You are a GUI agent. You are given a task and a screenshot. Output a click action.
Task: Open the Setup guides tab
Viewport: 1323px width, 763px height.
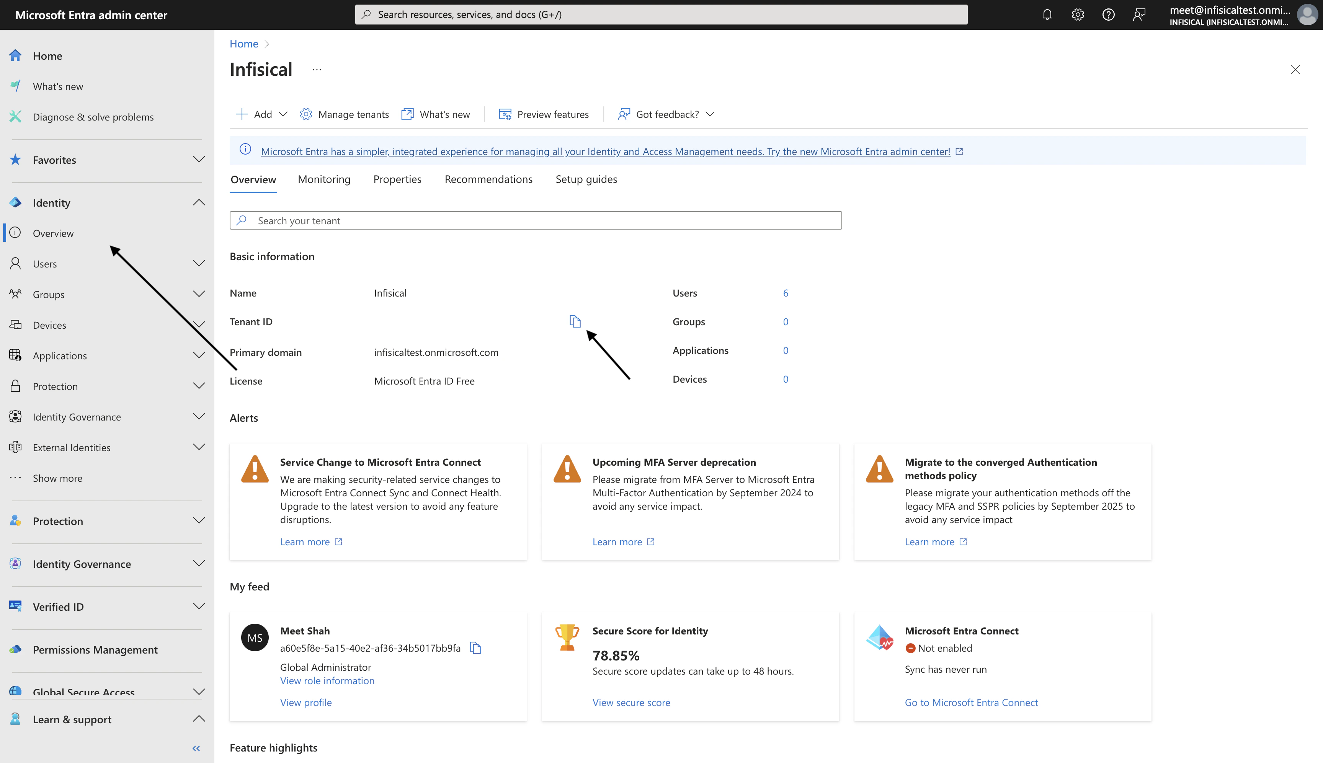pyautogui.click(x=586, y=179)
